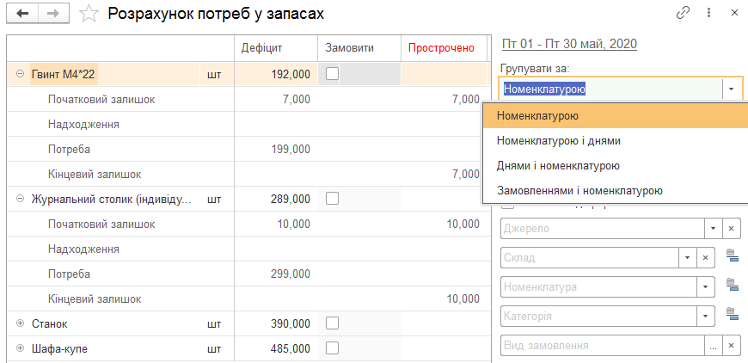Select Надходження under Журнальний столик

(x=83, y=249)
